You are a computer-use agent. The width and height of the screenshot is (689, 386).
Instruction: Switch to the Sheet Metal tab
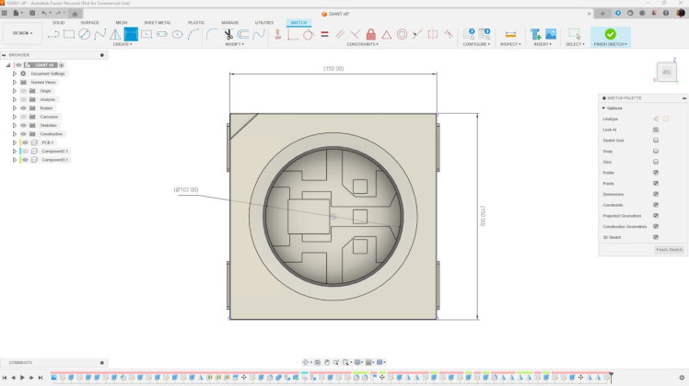click(157, 22)
